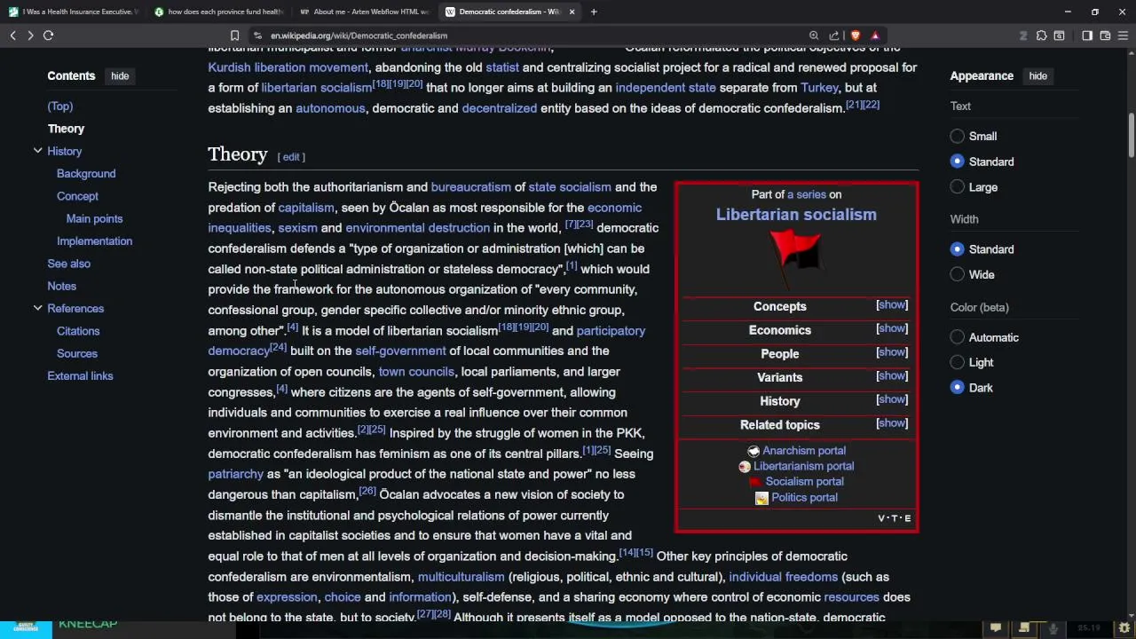Jump to Main points in Contents
This screenshot has height=639, width=1136.
point(94,218)
